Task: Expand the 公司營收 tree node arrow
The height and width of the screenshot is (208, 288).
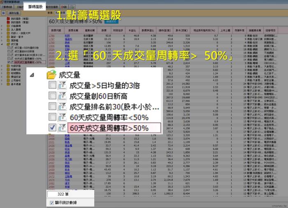Action: coord(2,80)
